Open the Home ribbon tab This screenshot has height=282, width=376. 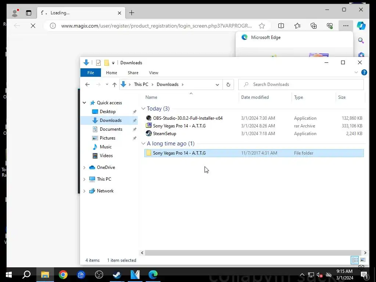click(x=112, y=73)
